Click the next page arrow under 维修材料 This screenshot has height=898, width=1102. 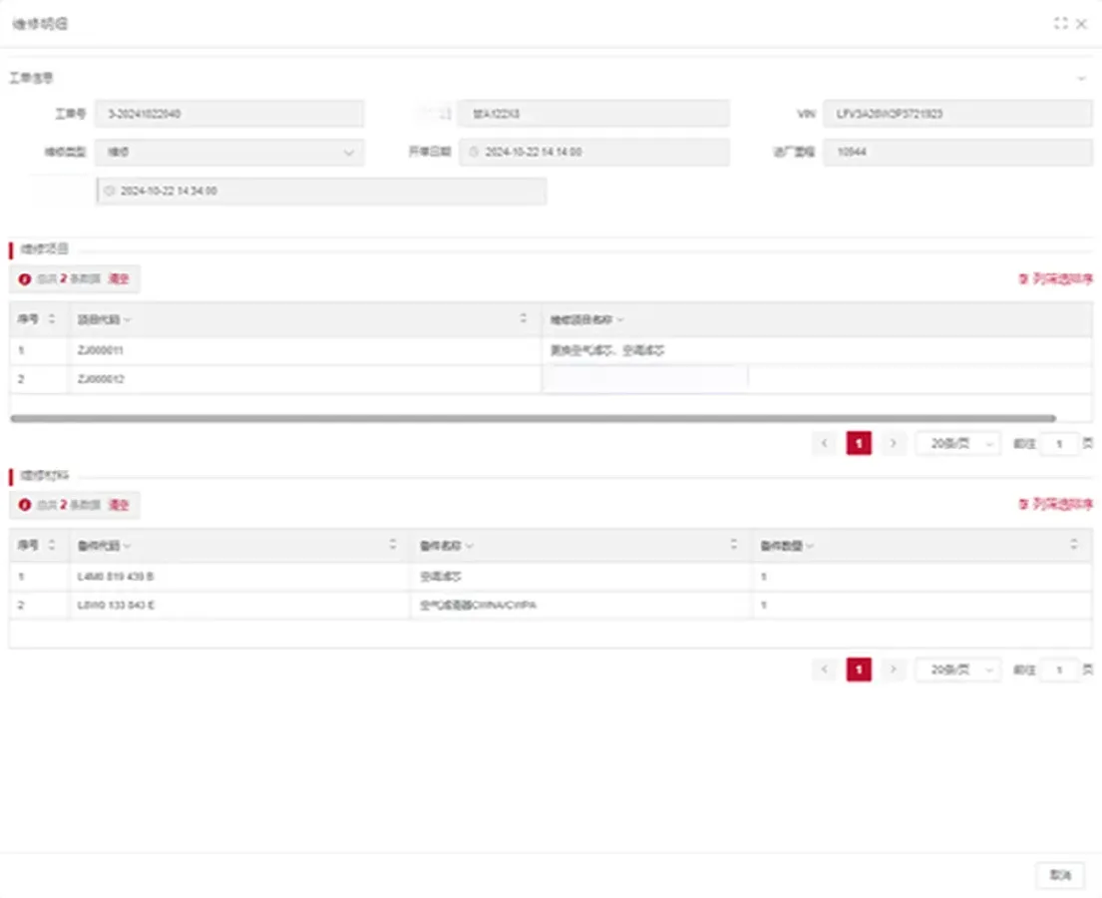[894, 670]
